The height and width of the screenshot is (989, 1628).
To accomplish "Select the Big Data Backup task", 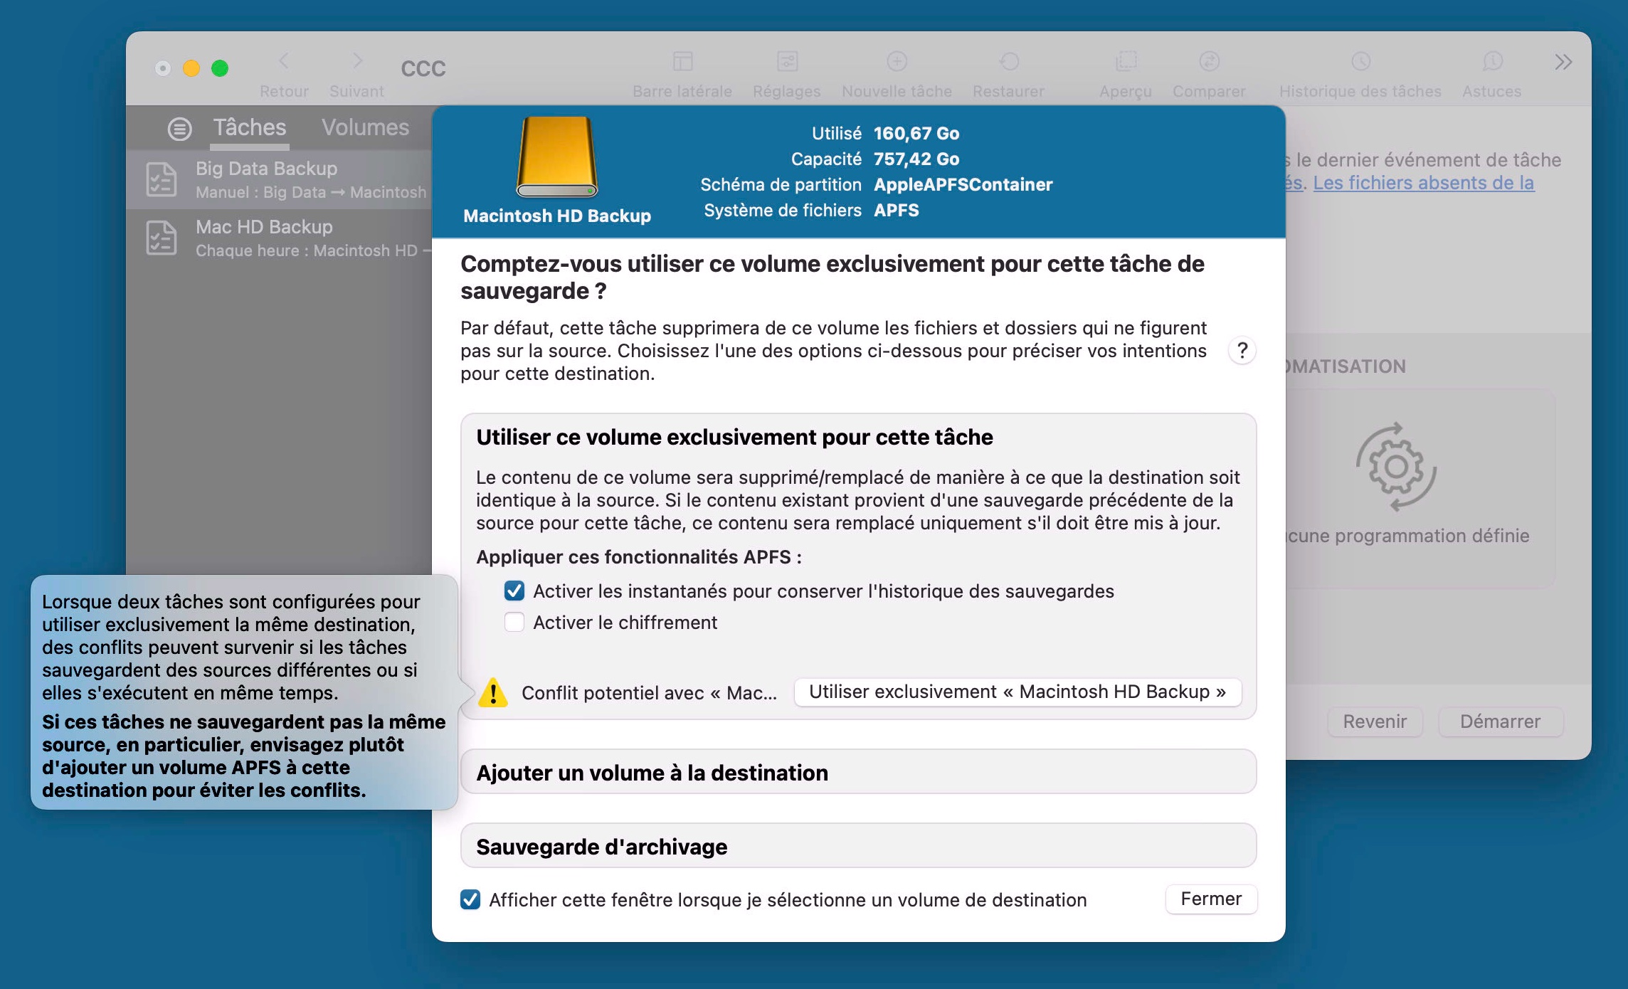I will point(280,179).
